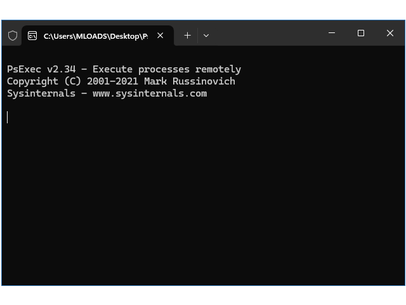
Task: Open a new terminal tab with plus
Action: (x=187, y=36)
